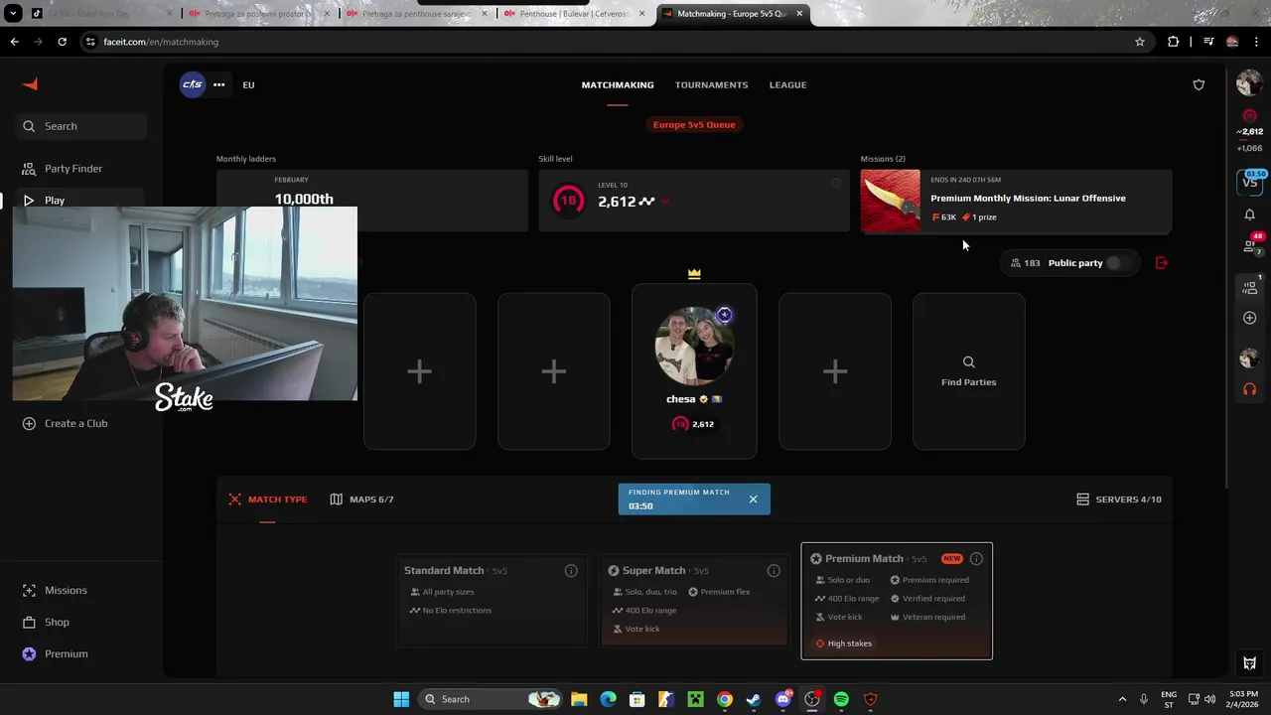
Task: Click the circled plus icon in right bar
Action: tap(1249, 318)
